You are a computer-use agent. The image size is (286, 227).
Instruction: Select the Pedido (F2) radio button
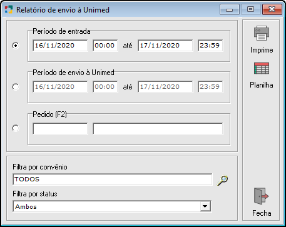[16, 128]
